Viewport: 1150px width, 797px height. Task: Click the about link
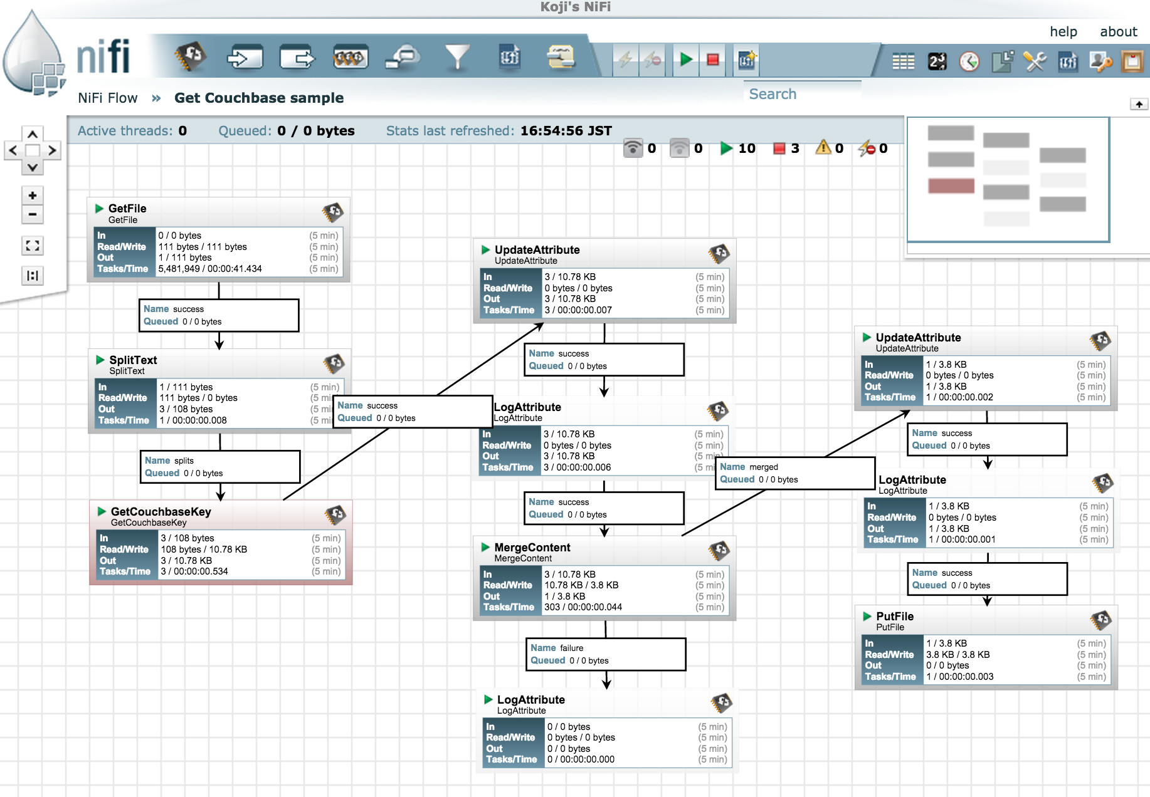point(1118,31)
